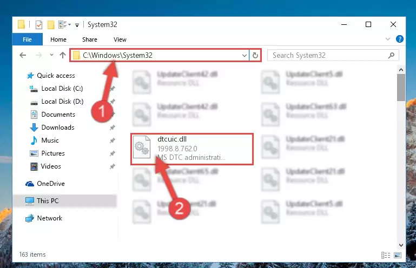The width and height of the screenshot is (416, 268).
Task: Click the dtcuic.dll gear file icon
Action: pyautogui.click(x=141, y=147)
